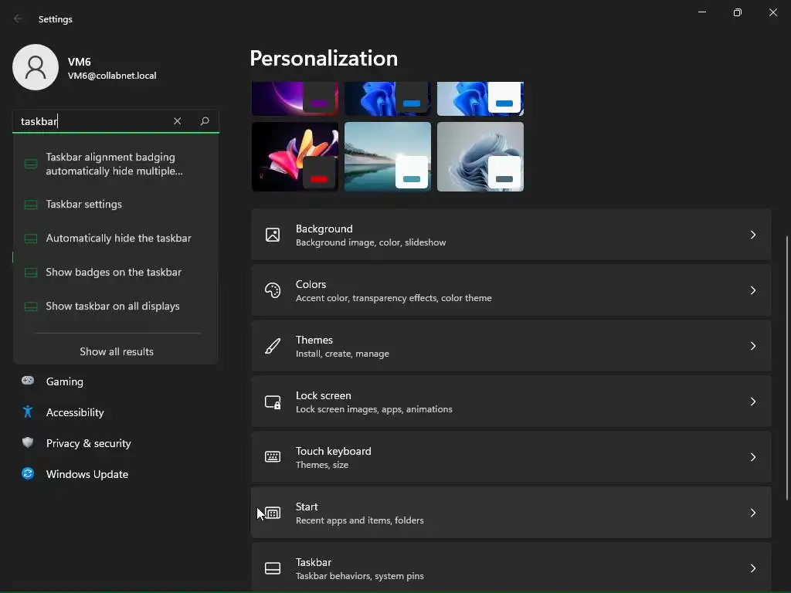Select the colorful flower dark theme thumbnail
This screenshot has height=593, width=791.
(295, 156)
